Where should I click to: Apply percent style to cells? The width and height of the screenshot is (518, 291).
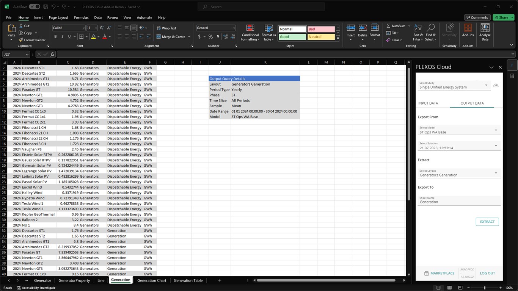tap(210, 37)
